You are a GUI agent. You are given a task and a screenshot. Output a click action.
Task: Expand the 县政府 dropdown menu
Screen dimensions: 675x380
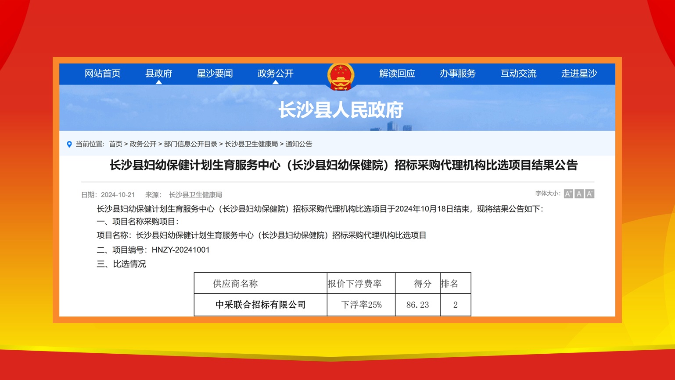159,74
